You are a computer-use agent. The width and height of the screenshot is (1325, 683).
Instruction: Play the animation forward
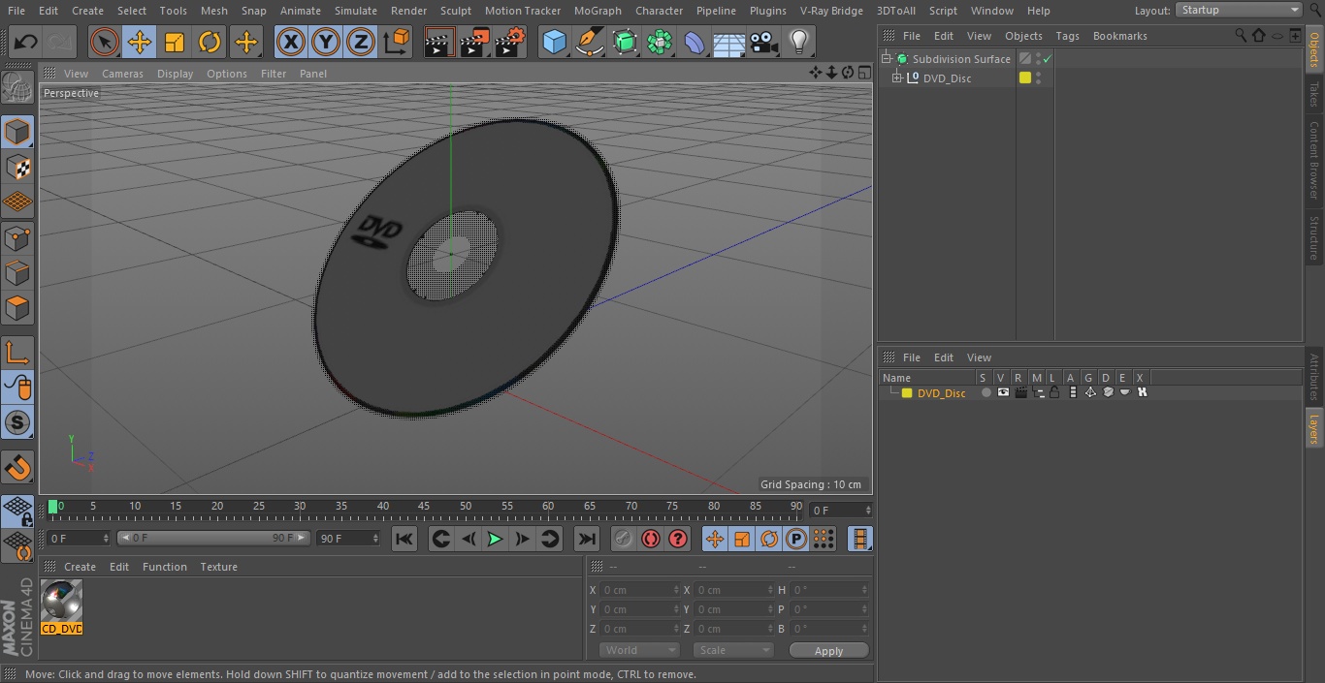click(x=495, y=539)
